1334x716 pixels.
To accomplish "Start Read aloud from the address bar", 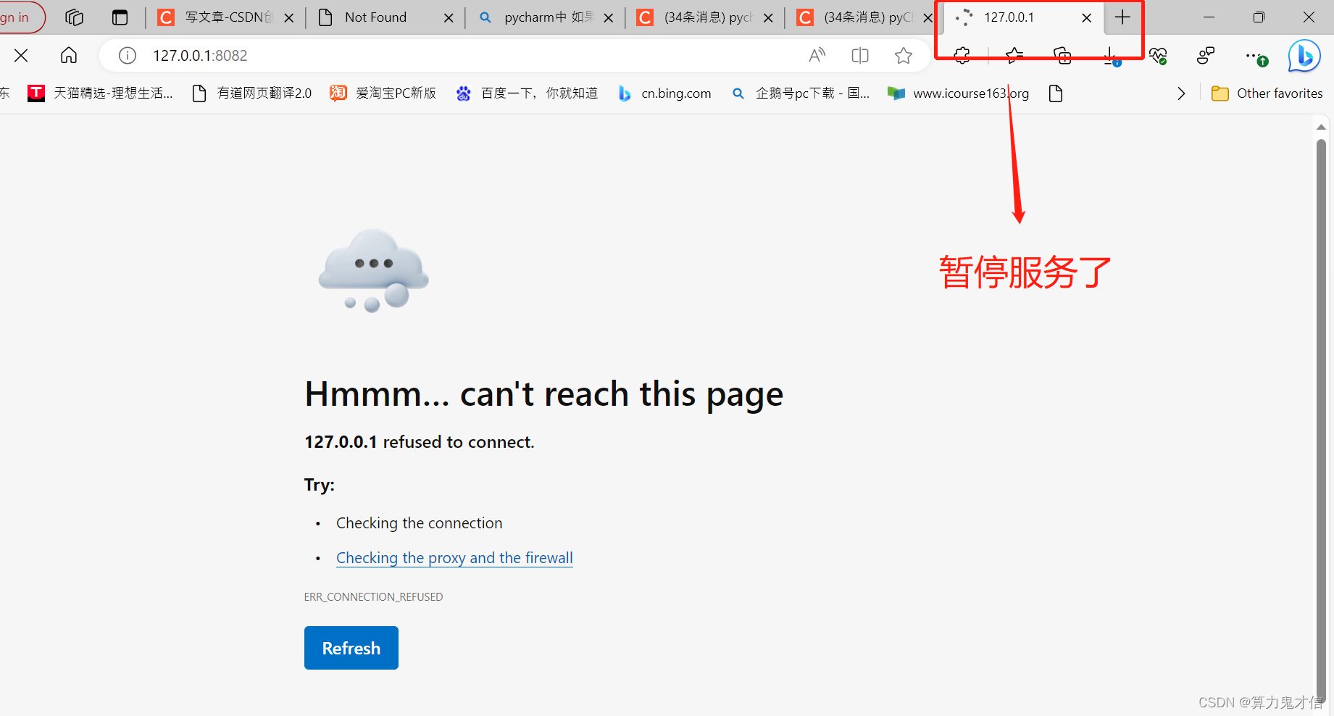I will click(x=817, y=55).
